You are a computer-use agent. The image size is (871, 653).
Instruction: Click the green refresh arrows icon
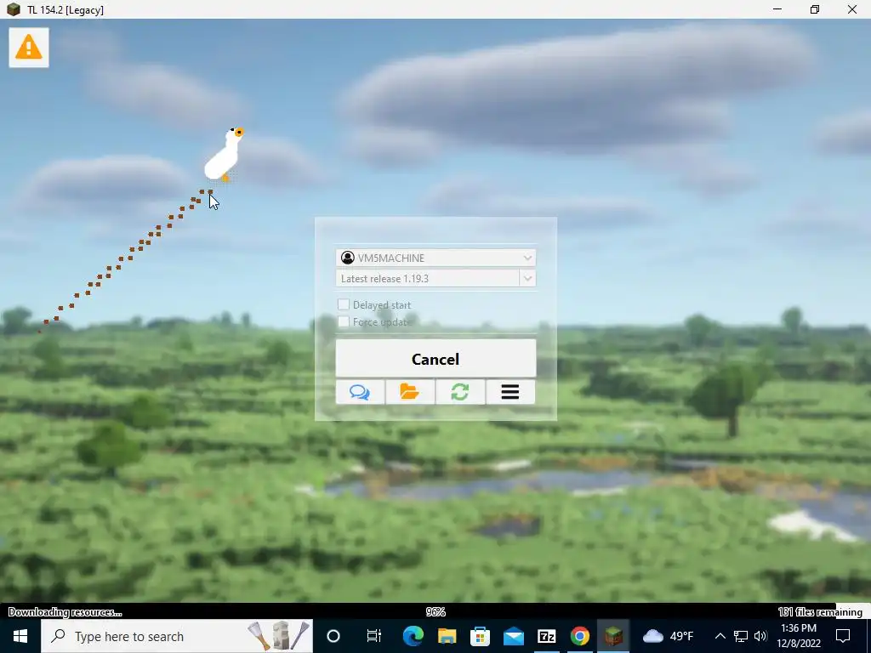(460, 392)
